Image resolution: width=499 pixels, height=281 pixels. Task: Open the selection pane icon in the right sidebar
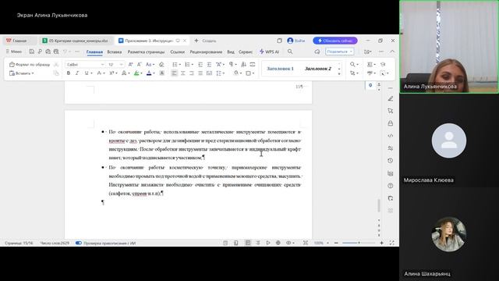pos(391,111)
